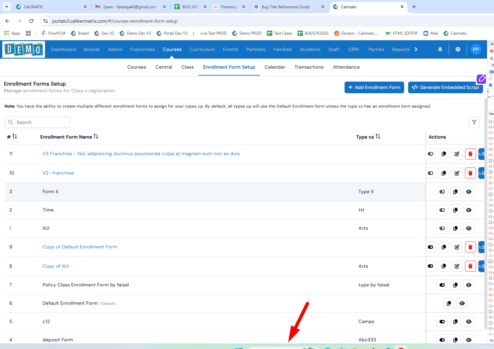494x349 pixels.
Task: Open the help question mark icon
Action: (458, 49)
